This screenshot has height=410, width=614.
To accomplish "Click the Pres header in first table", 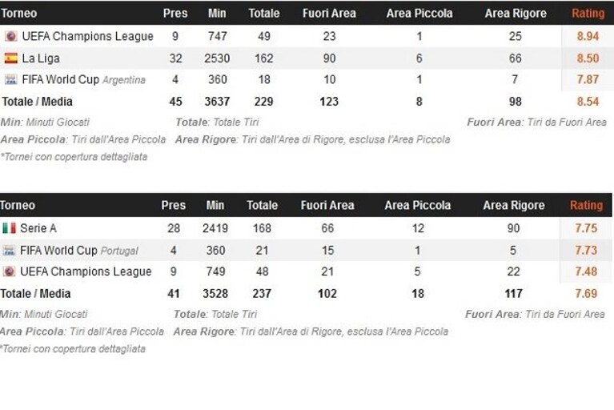I will [175, 14].
